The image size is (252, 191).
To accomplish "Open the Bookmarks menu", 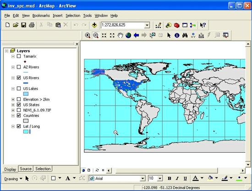I will pos(41,16).
